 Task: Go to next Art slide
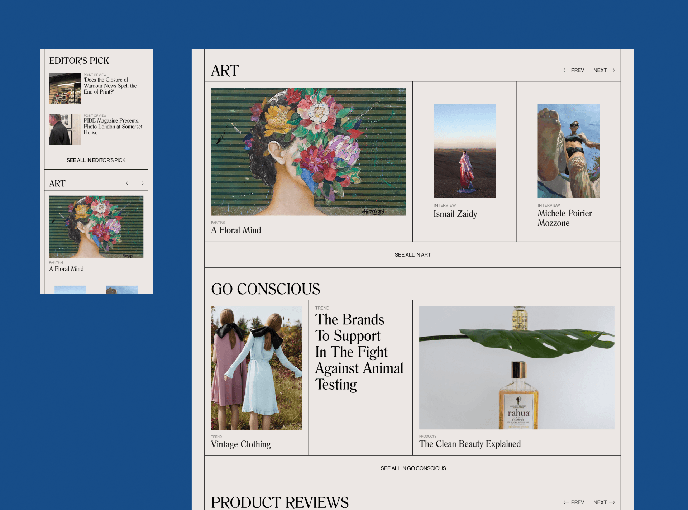tap(604, 70)
